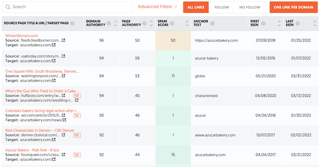The height and width of the screenshot is (167, 320).
Task: Open Last Seen help icon
Action: coord(298,23)
